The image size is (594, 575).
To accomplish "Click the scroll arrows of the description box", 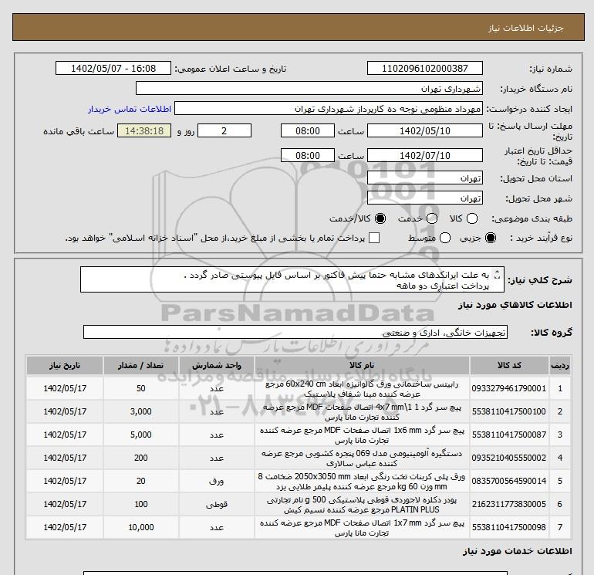I will 498,275.
